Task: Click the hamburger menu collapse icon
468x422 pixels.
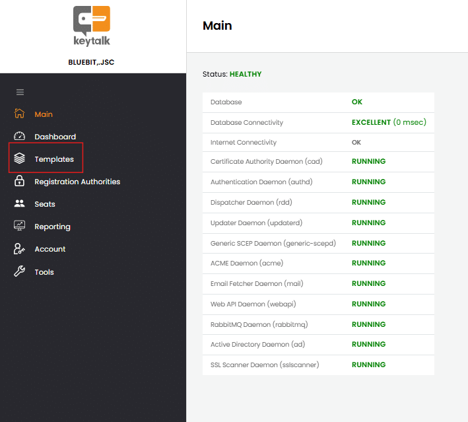Action: (20, 92)
